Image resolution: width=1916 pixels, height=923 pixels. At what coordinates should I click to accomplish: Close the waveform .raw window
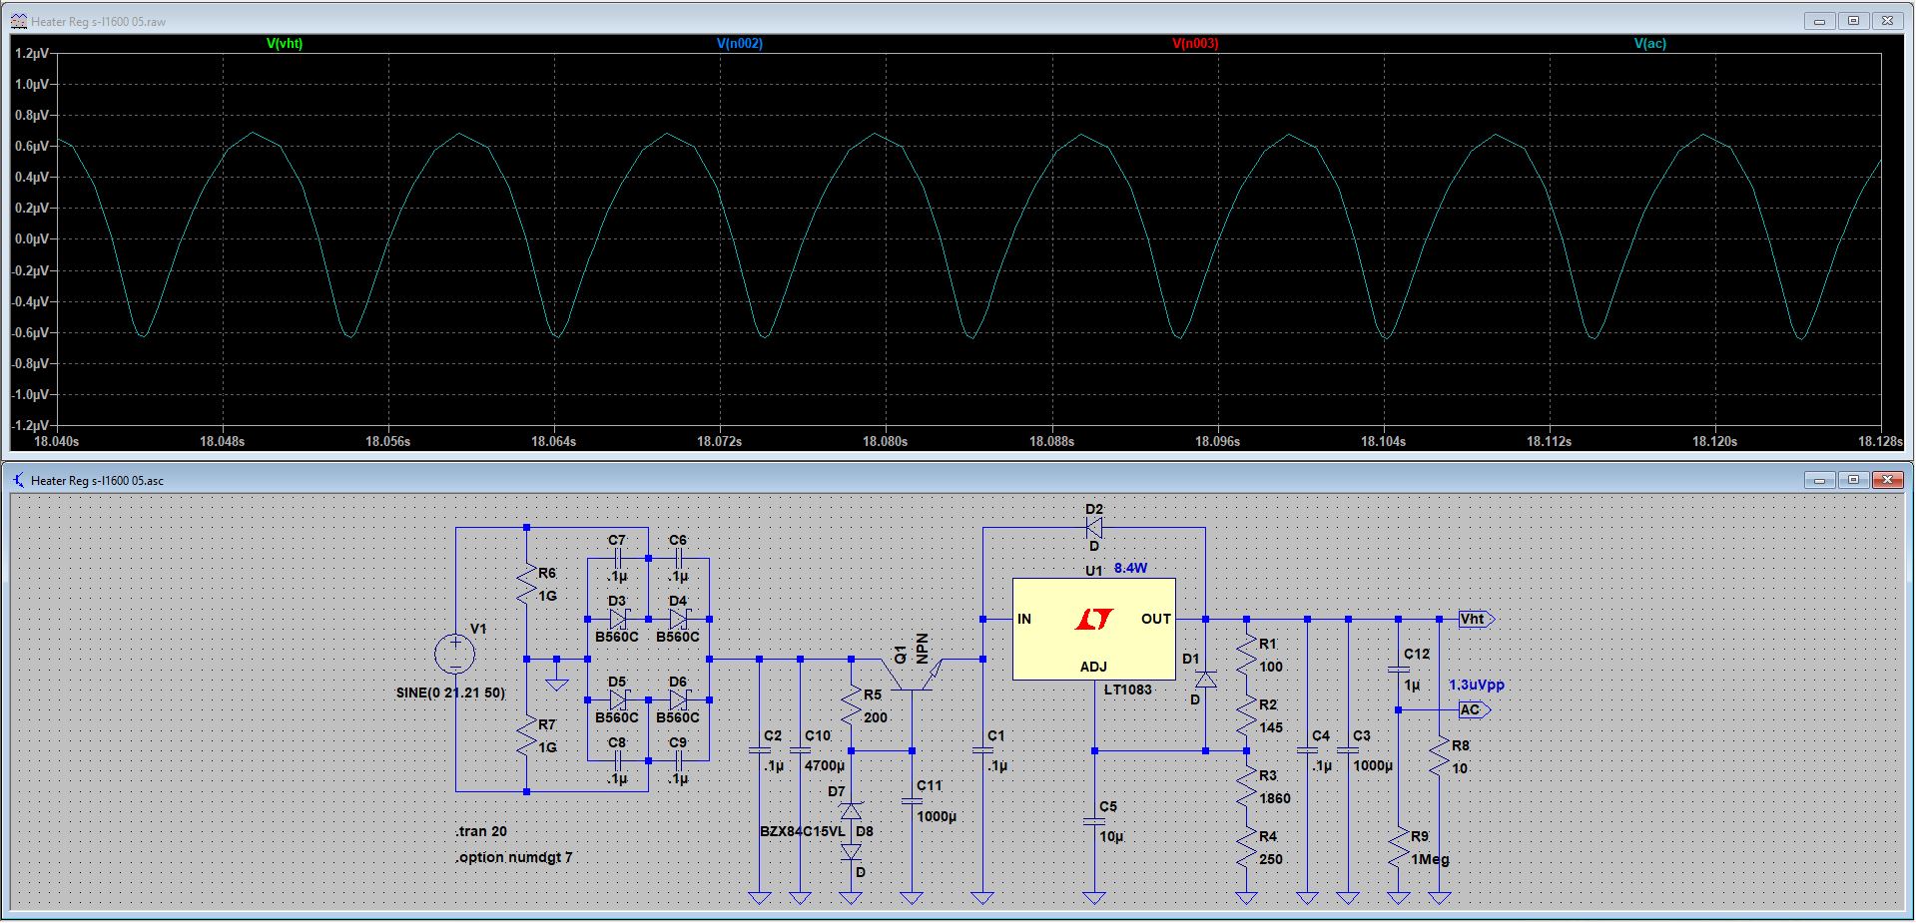[1887, 21]
